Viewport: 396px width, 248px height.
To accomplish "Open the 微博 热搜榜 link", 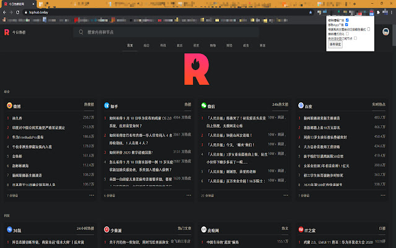I will pyautogui.click(x=89, y=104).
